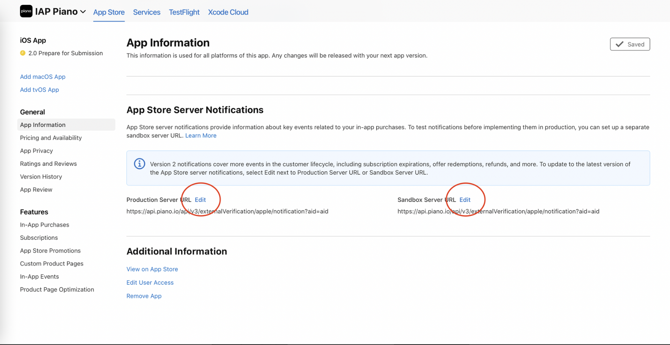The height and width of the screenshot is (345, 670).
Task: Click Remove App link
Action: click(x=144, y=296)
